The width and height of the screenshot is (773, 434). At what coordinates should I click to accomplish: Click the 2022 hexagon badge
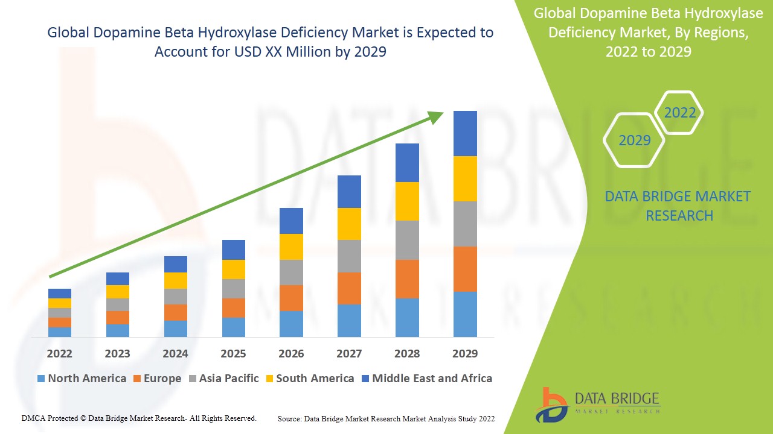(x=679, y=113)
